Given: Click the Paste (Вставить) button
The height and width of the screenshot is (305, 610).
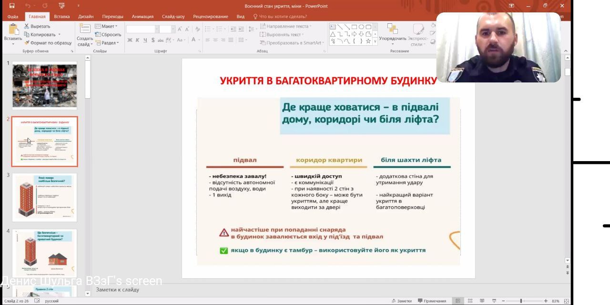Looking at the screenshot, I should coord(13,32).
